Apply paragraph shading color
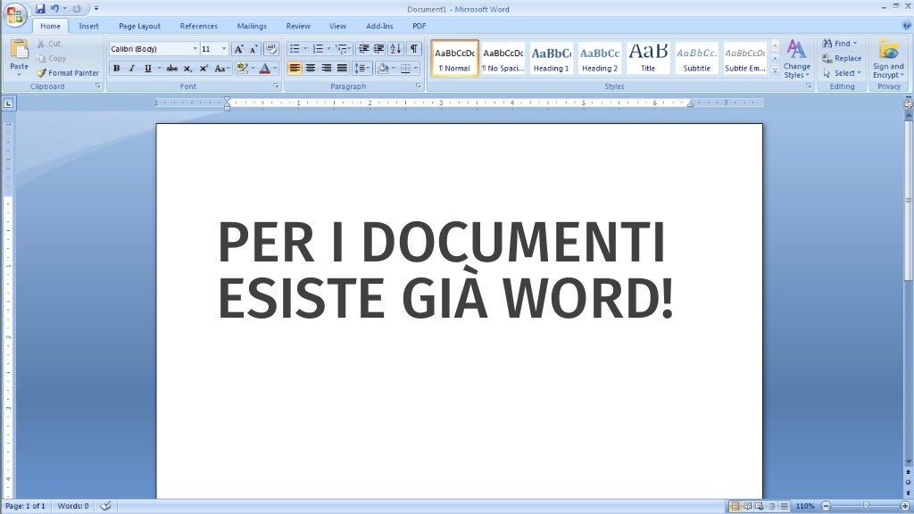The width and height of the screenshot is (914, 514). [x=382, y=69]
